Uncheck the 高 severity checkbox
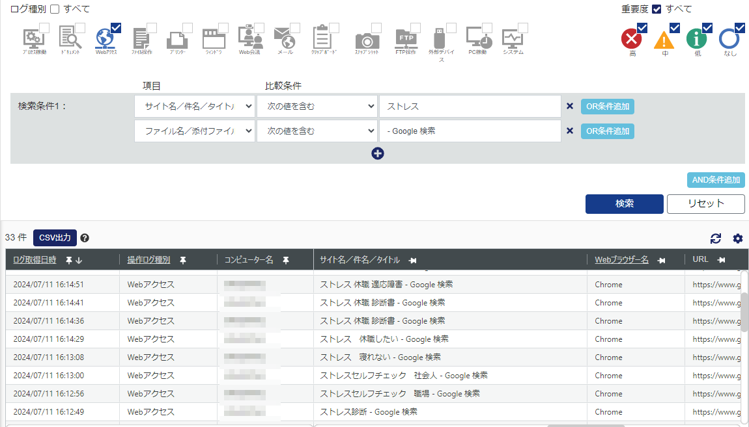Image resolution: width=749 pixels, height=427 pixels. 642,28
